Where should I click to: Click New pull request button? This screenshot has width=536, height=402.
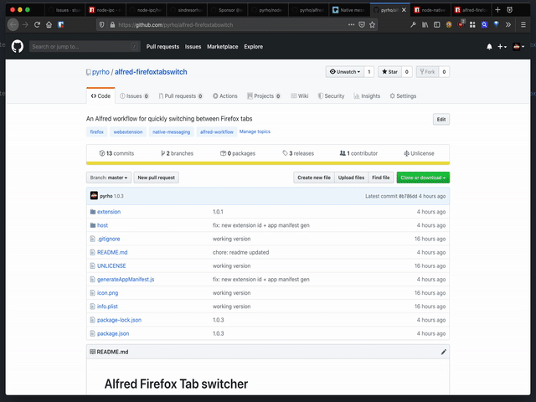[157, 178]
